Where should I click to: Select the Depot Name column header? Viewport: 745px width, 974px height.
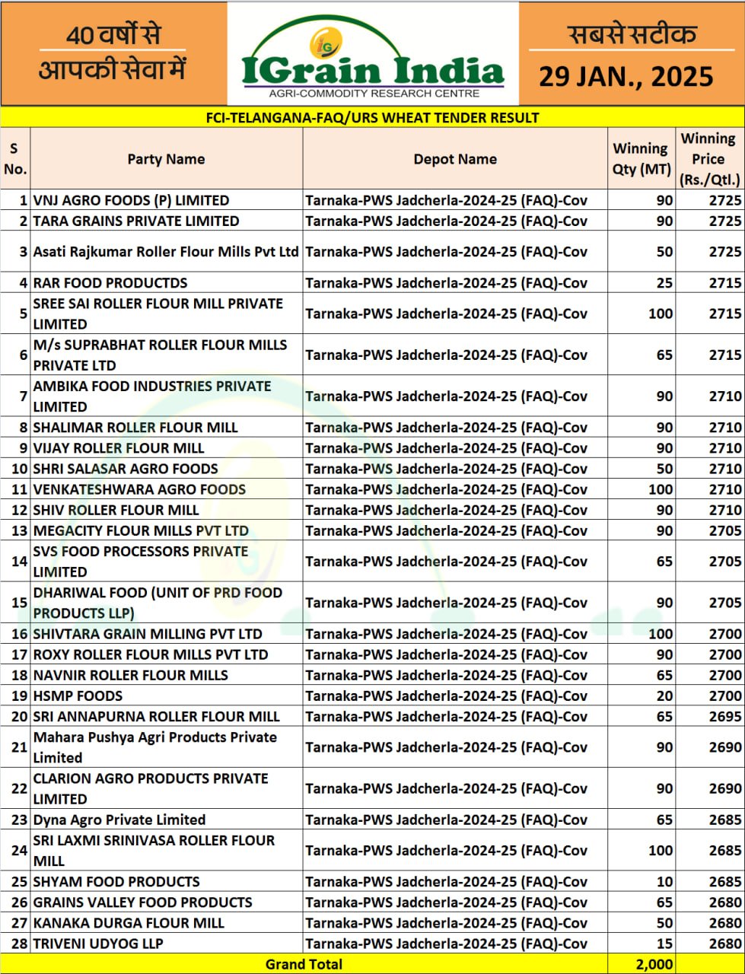pos(455,159)
